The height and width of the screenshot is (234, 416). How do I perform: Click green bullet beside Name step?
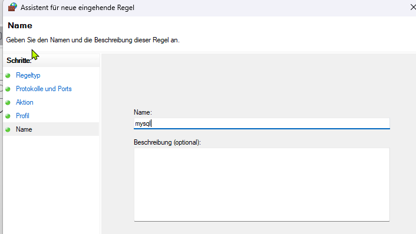point(8,130)
